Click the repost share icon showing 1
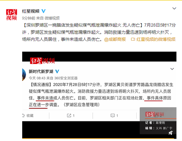The width and height of the screenshot is (182, 141). [x=71, y=115]
